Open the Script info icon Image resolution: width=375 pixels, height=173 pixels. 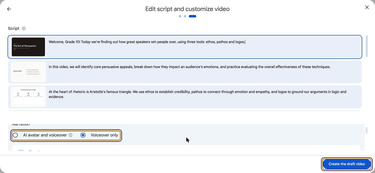24,28
